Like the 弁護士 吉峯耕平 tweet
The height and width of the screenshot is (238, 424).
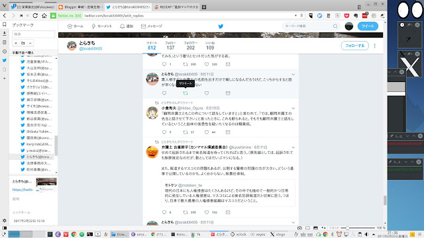[x=207, y=212]
